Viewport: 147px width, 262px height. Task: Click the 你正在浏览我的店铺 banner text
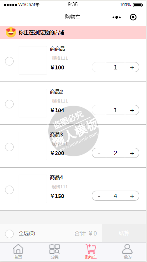point(41,32)
